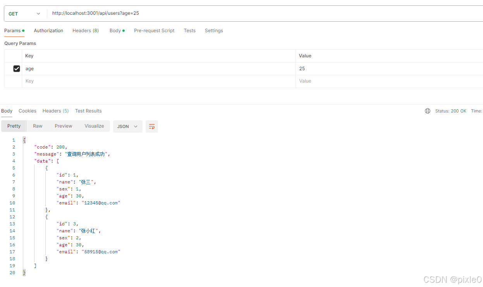
Task: Open the JSON format dropdown
Action: pos(128,126)
